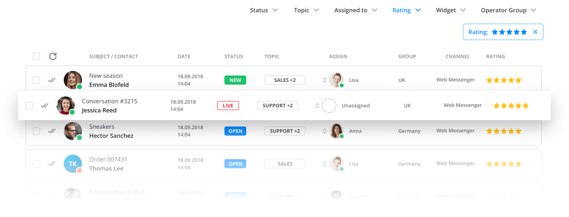Click the TK avatar for Thomas Lee

73,164
